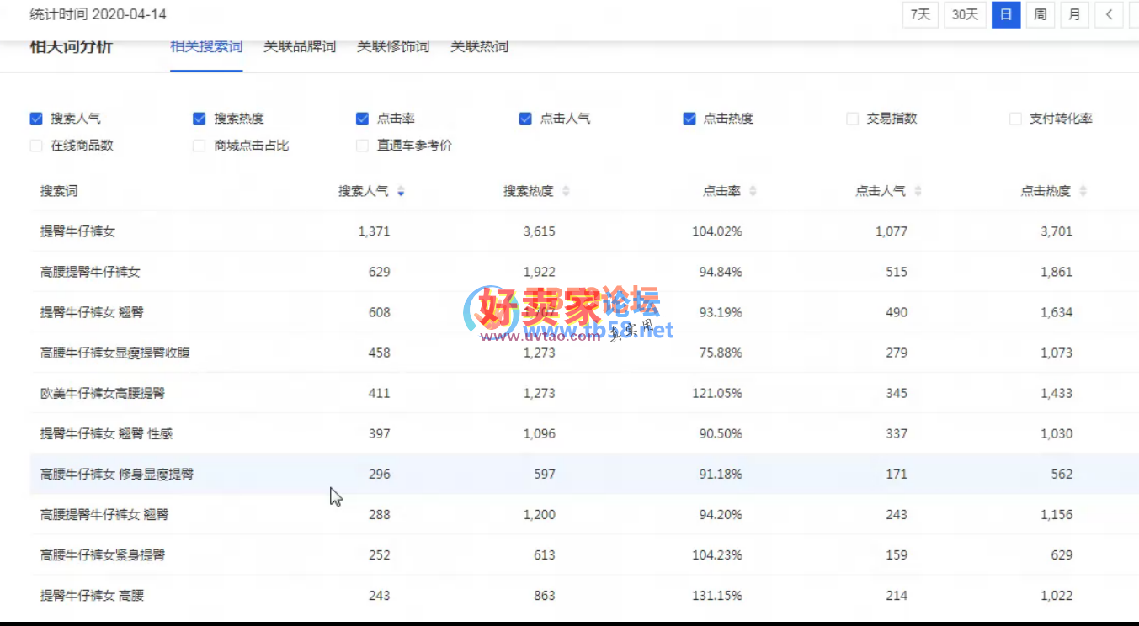Select the 月 period button
This screenshot has height=626, width=1139.
coord(1075,14)
